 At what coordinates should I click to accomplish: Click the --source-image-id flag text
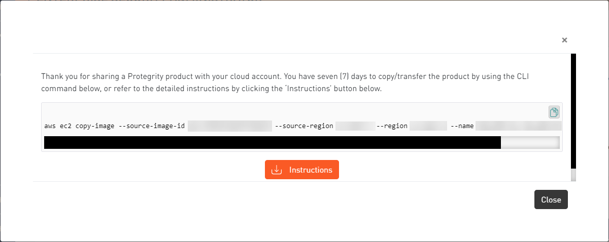tap(151, 126)
